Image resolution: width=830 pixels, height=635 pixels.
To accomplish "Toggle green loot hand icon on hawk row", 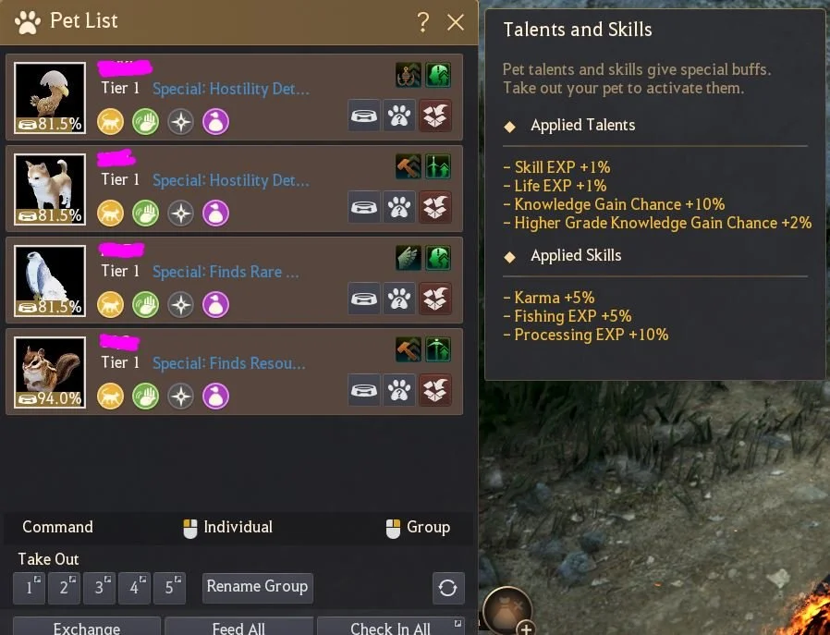I will 145,305.
